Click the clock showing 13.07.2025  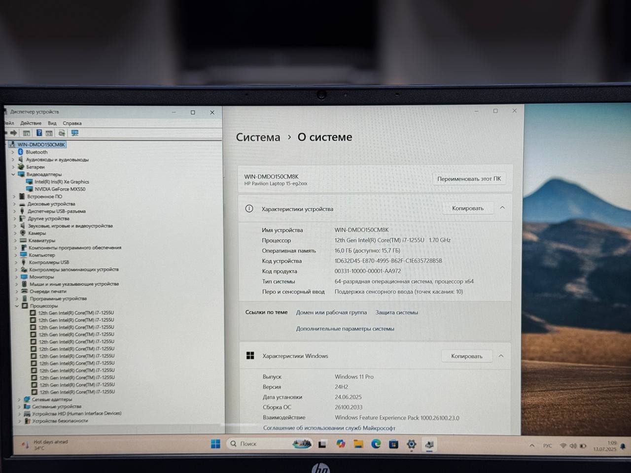(x=605, y=446)
